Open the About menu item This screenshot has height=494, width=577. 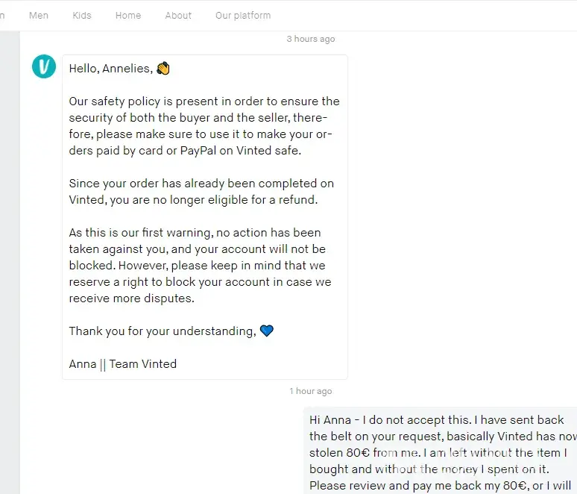[178, 15]
